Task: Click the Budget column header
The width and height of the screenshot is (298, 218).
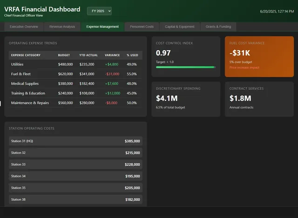Action: coord(64,55)
